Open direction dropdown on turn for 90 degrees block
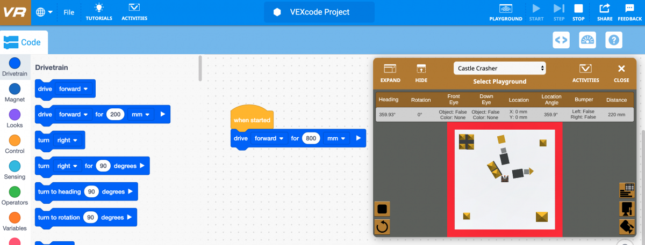 (x=67, y=166)
